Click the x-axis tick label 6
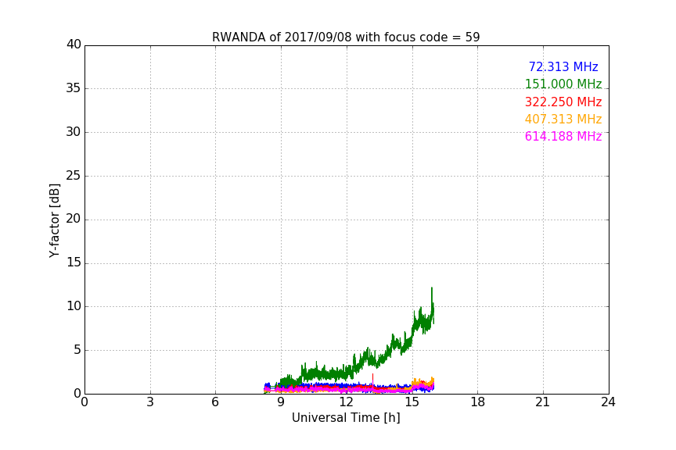This screenshot has width=676, height=450. coord(215,402)
